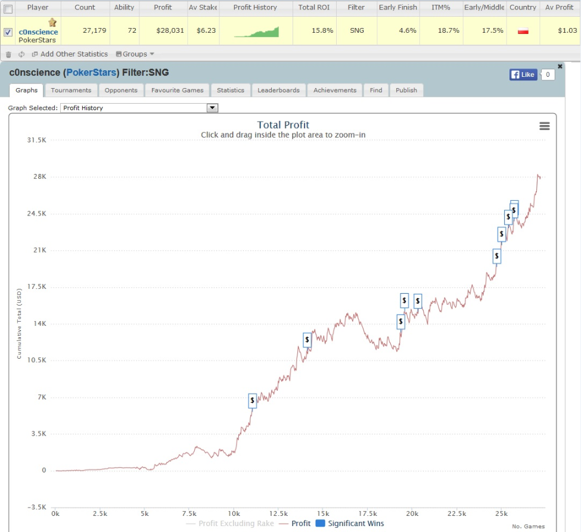Click the Poland flag icon
This screenshot has height=532, width=581.
pyautogui.click(x=523, y=31)
